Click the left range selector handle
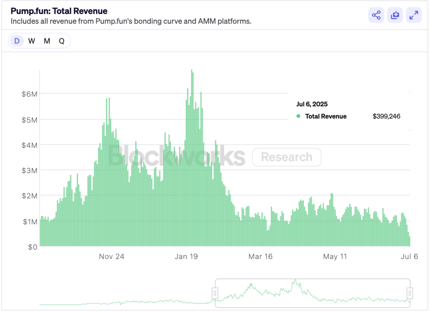The height and width of the screenshot is (312, 430). (x=215, y=293)
